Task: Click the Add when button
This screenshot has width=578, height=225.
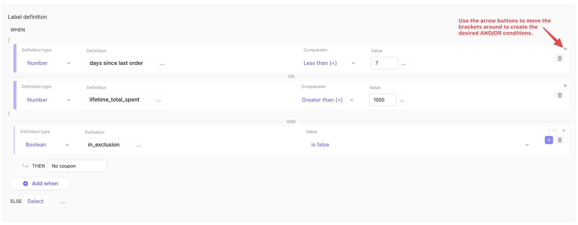Action: click(x=40, y=184)
